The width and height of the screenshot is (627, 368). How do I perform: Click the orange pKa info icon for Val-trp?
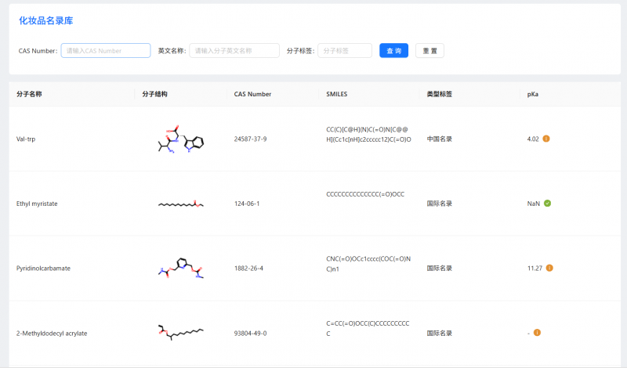point(546,139)
